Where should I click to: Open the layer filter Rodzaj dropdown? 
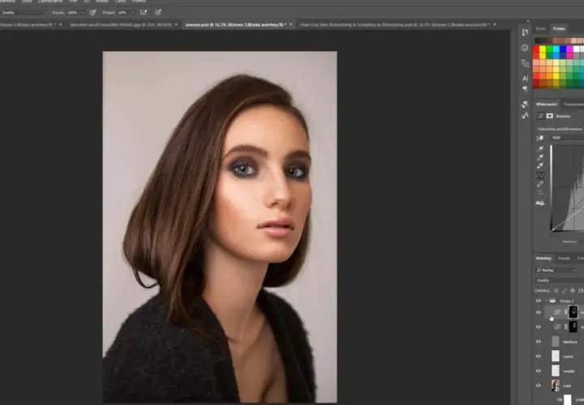[x=556, y=271]
